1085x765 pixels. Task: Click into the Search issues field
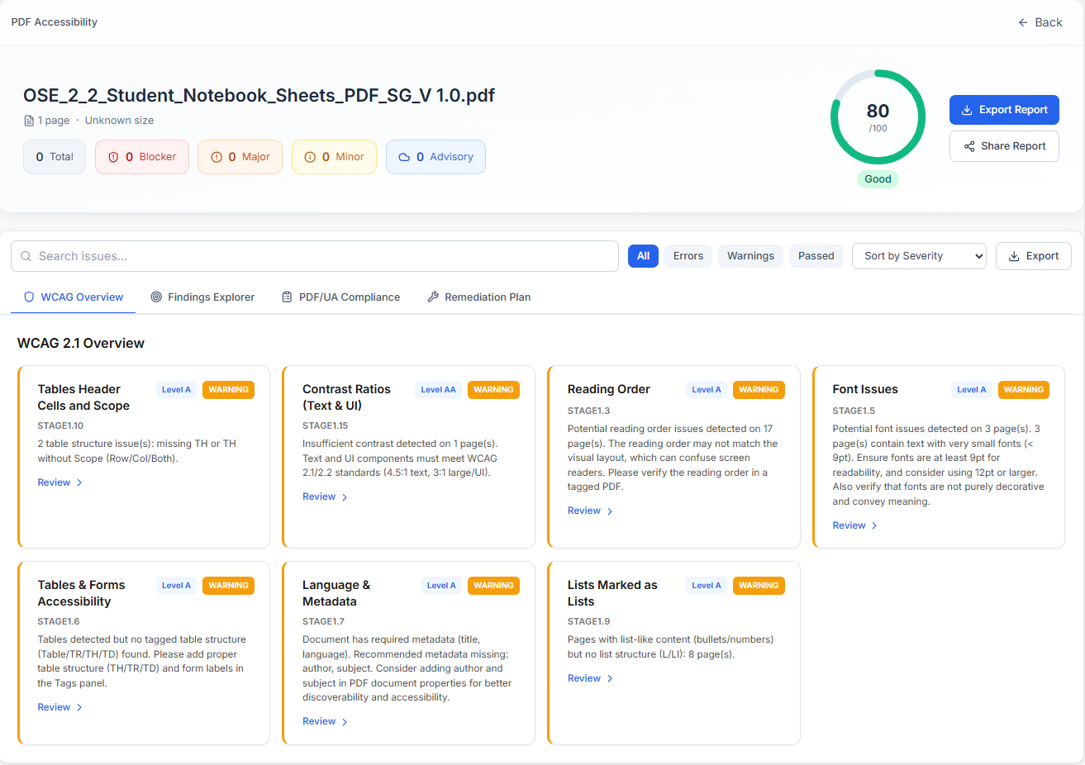[322, 256]
